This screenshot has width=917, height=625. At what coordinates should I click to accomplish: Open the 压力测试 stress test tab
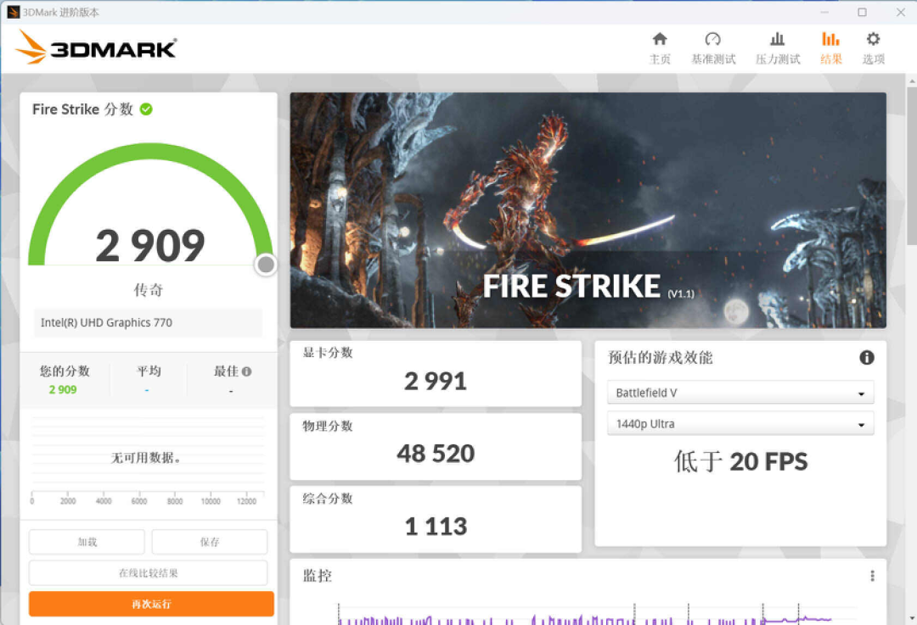[x=777, y=47]
